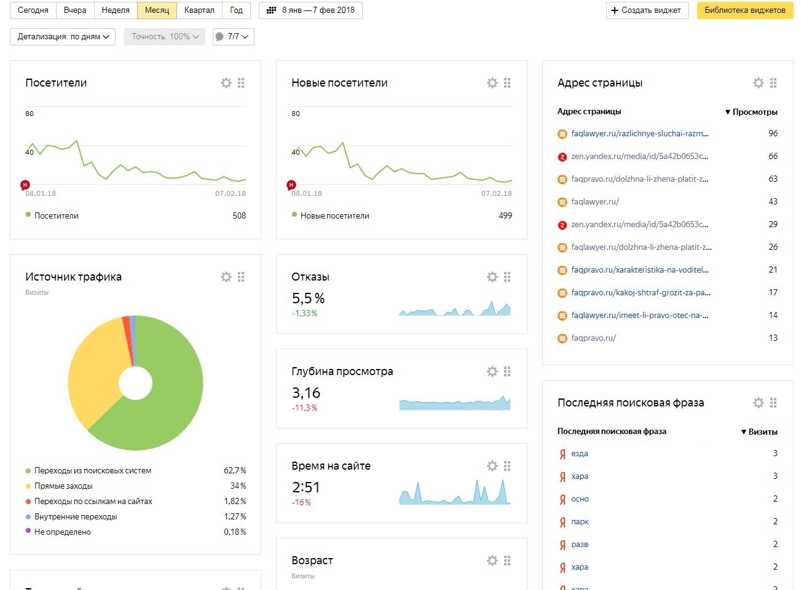Screen dimensions: 801x590
Task: Switch period to Вчера
Action: coord(75,10)
